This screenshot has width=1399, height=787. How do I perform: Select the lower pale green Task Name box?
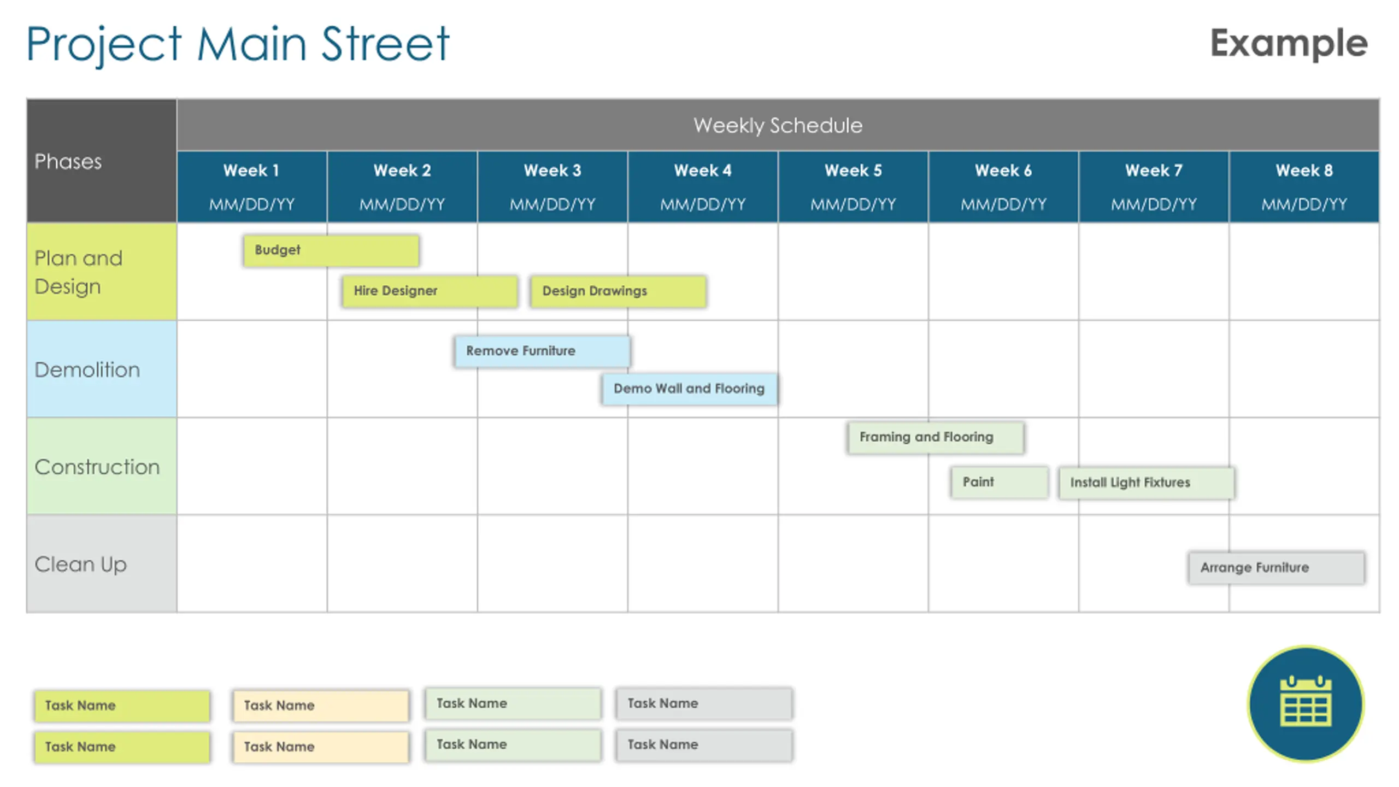click(x=513, y=745)
